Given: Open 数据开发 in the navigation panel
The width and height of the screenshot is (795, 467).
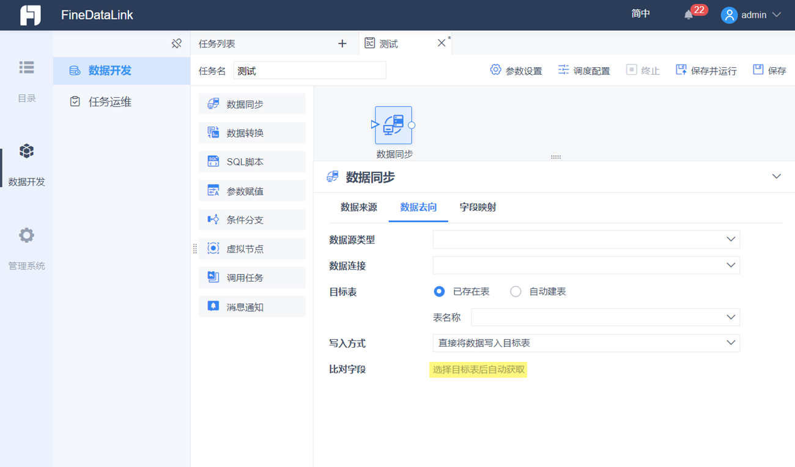Looking at the screenshot, I should coord(110,71).
